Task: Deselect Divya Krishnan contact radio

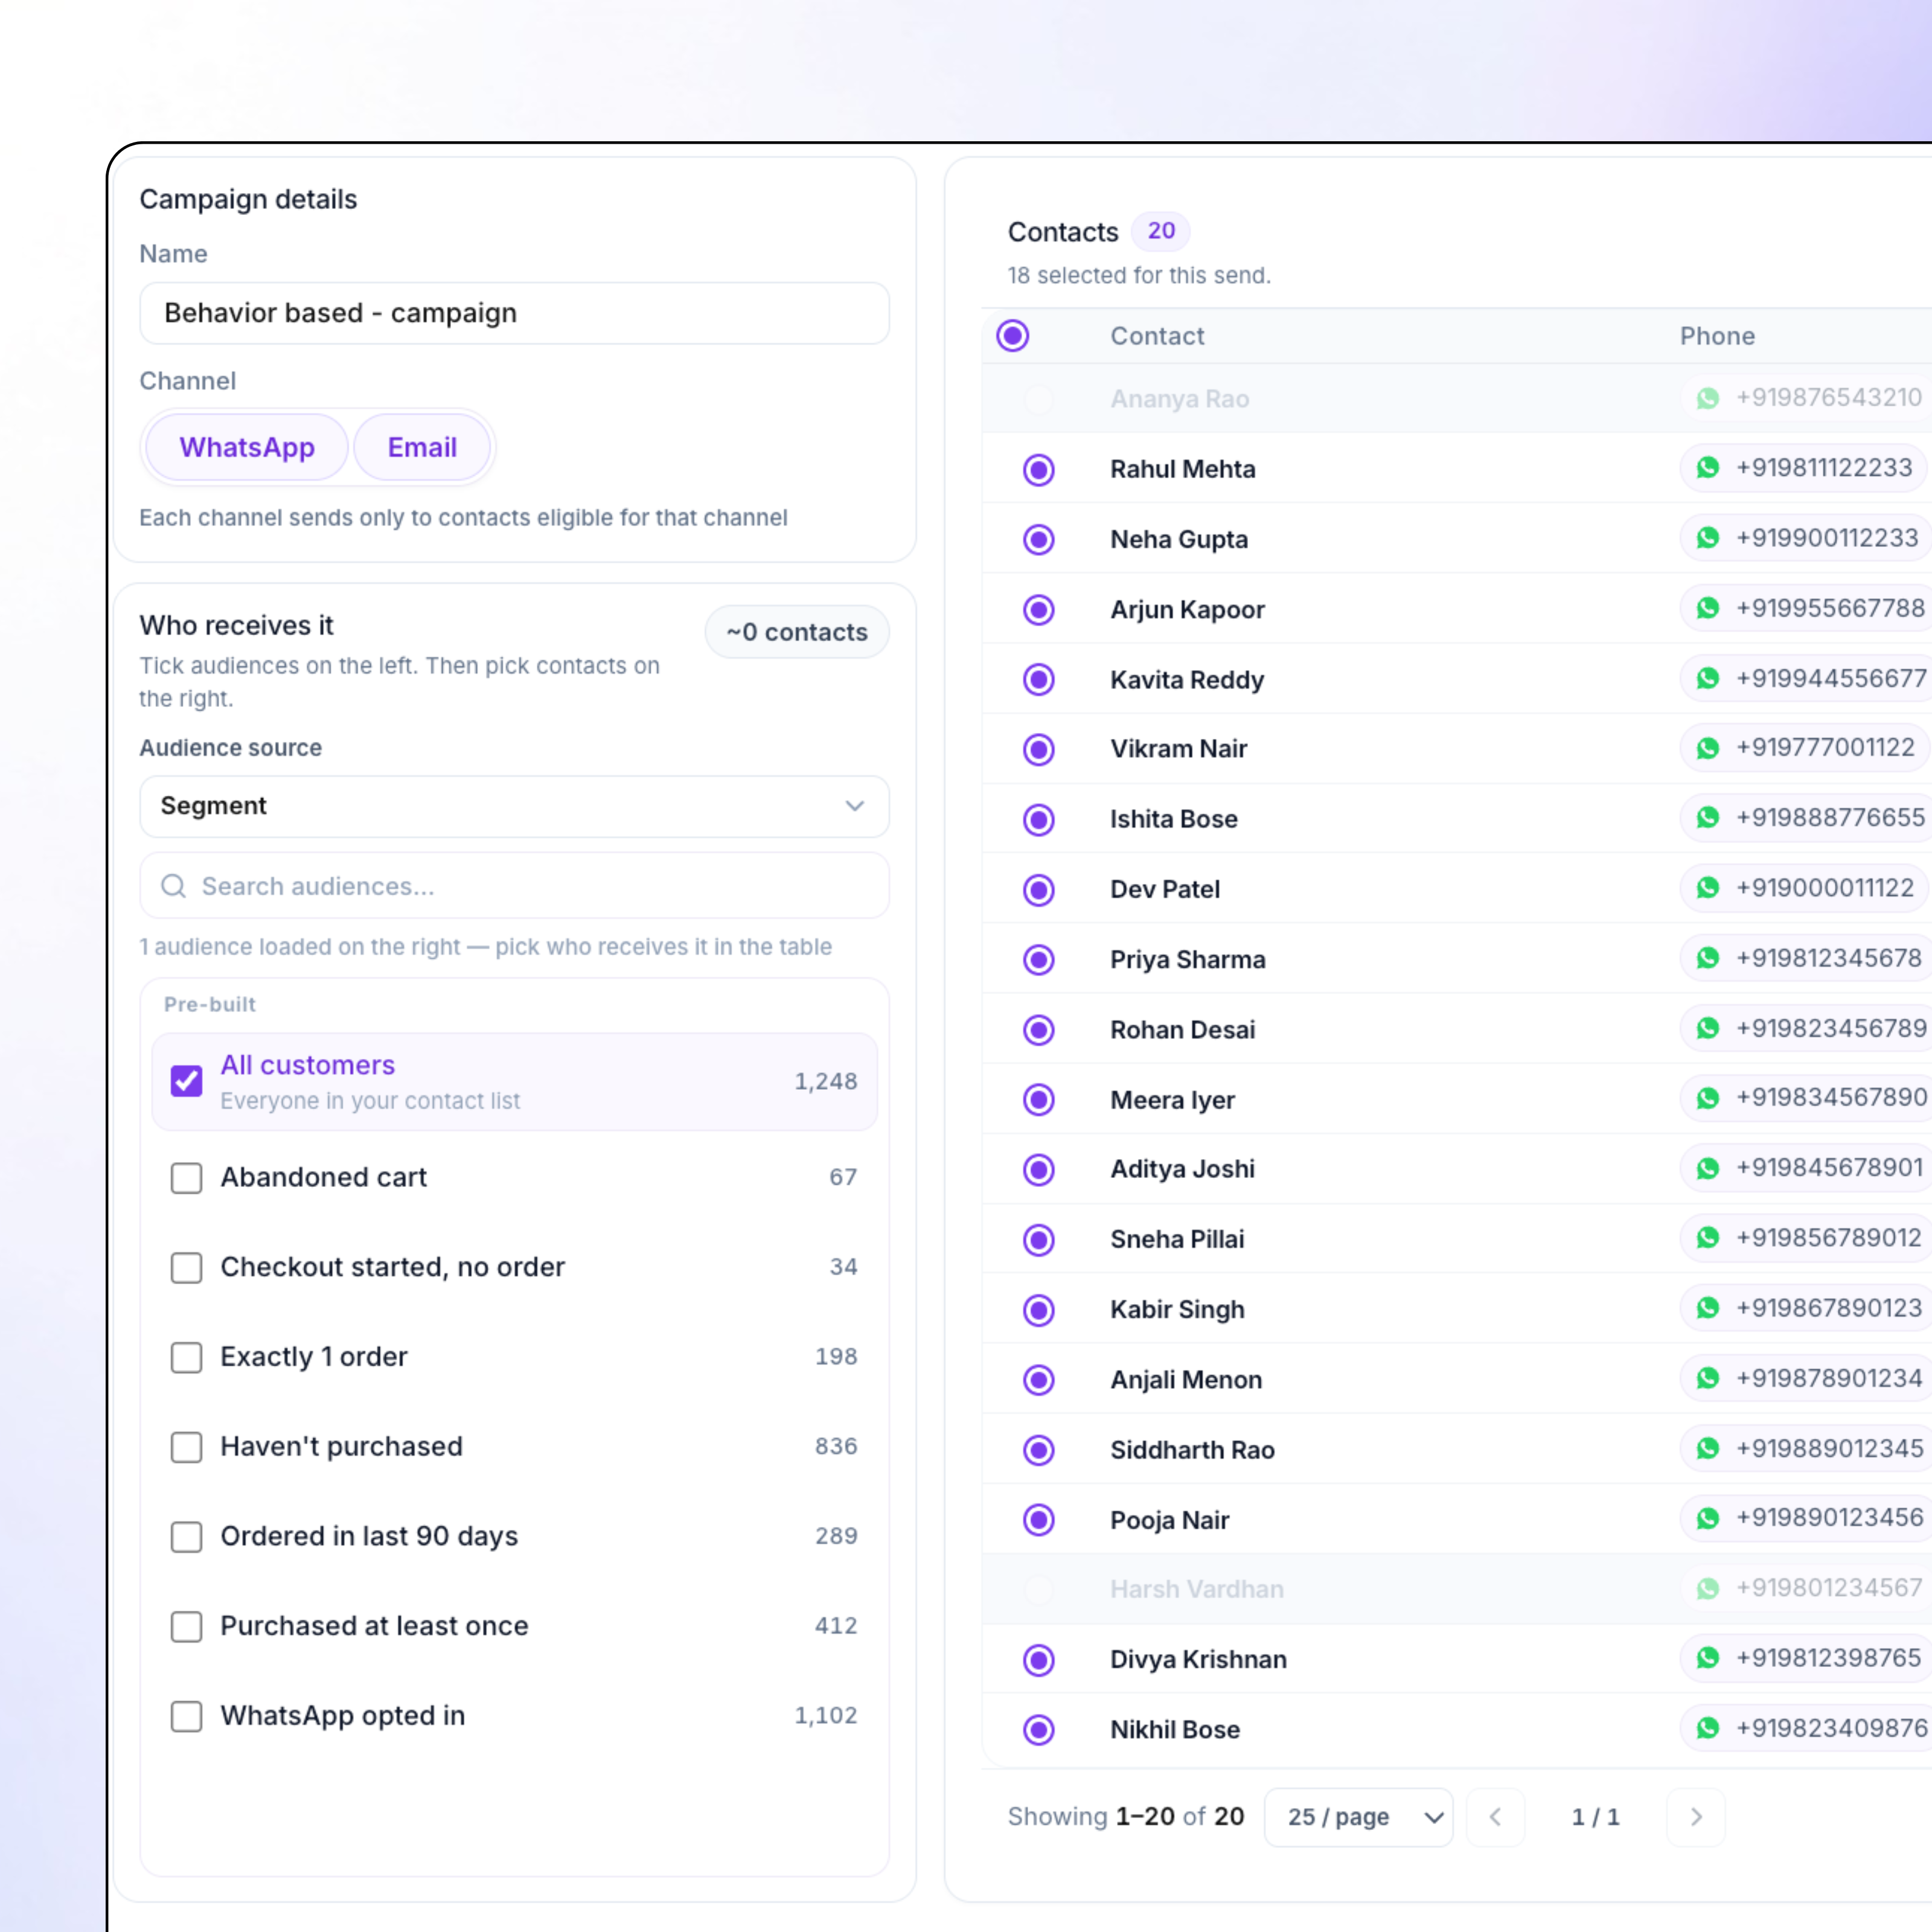Action: 1039,1660
